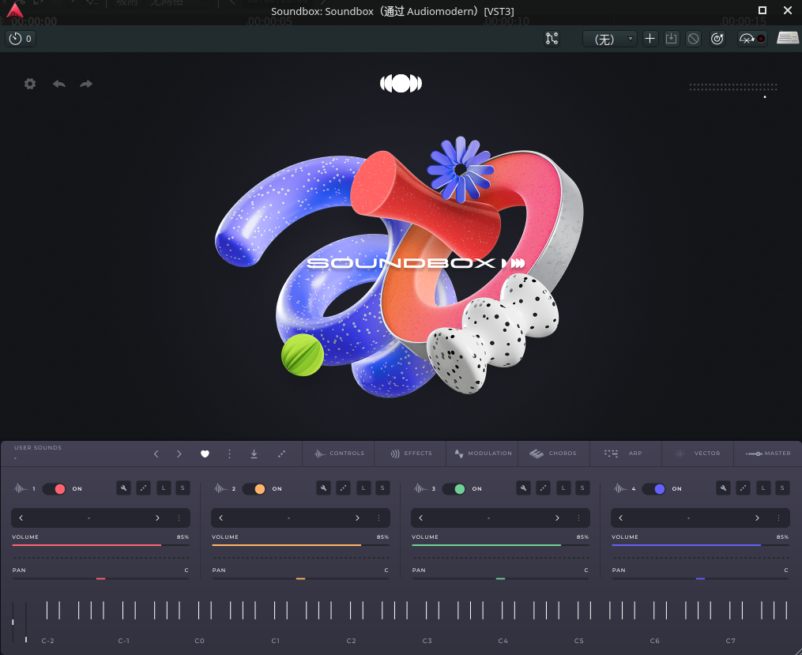
Task: Toggle layer 2 orange ON switch
Action: 254,489
